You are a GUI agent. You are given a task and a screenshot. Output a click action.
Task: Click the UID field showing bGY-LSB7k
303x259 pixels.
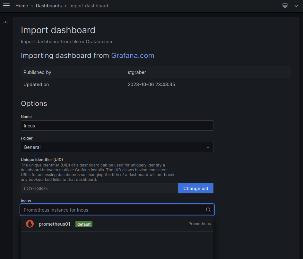point(96,188)
